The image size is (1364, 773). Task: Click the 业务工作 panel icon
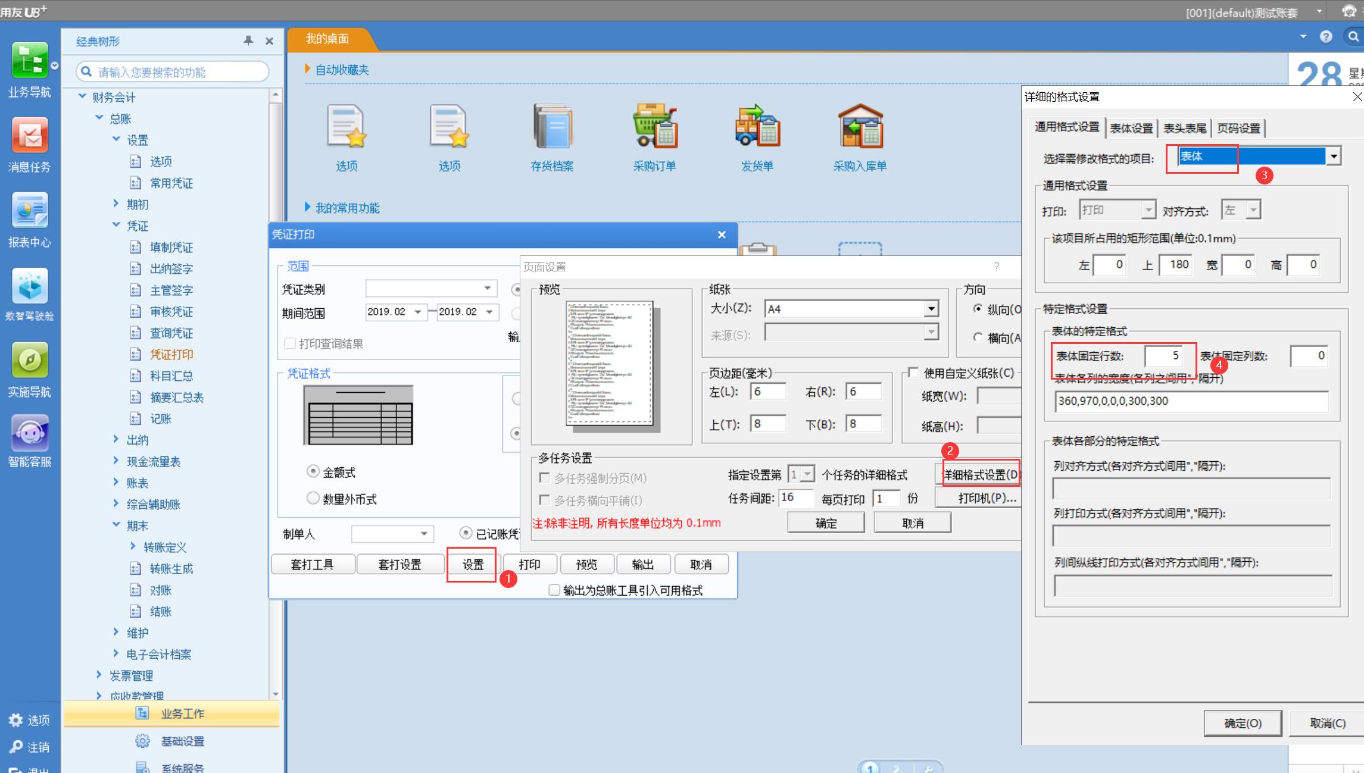coord(142,713)
